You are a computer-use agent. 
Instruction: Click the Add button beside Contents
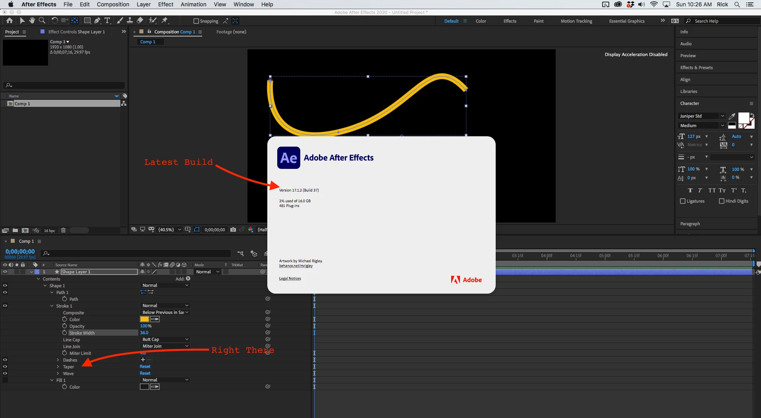[x=188, y=279]
